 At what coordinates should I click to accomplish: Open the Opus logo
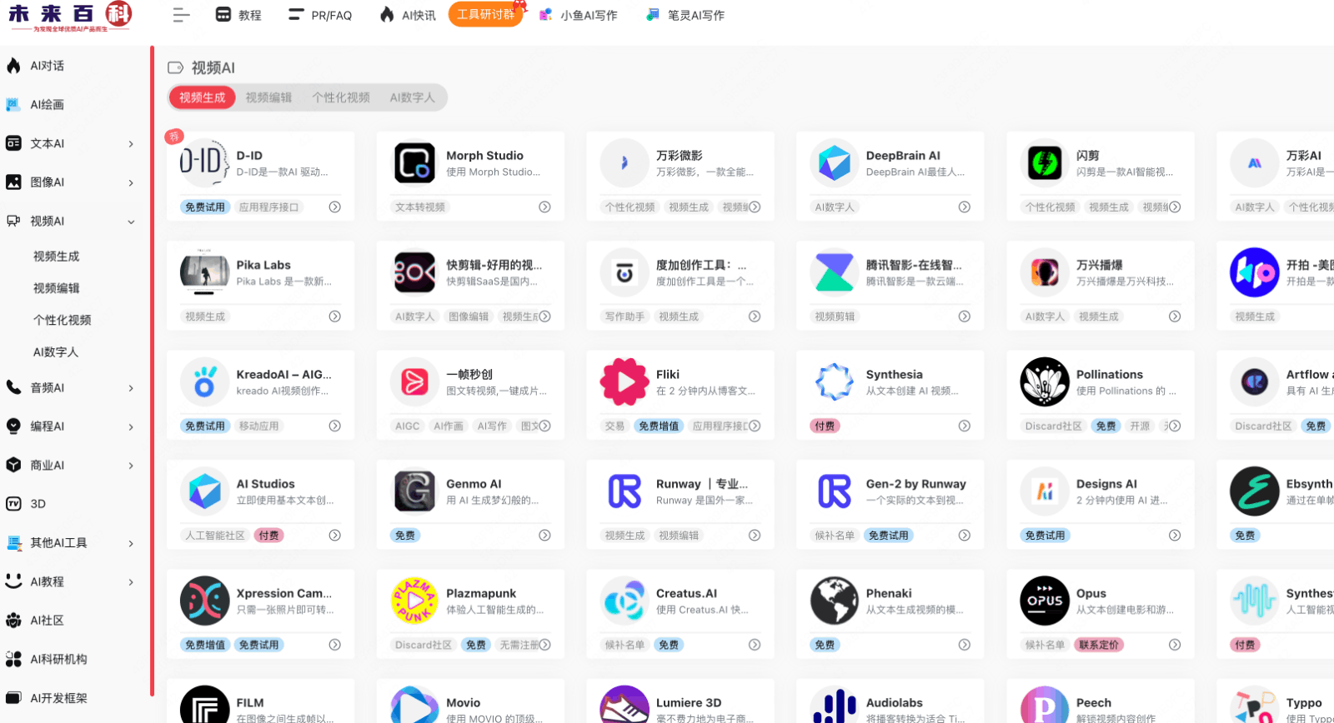point(1045,601)
